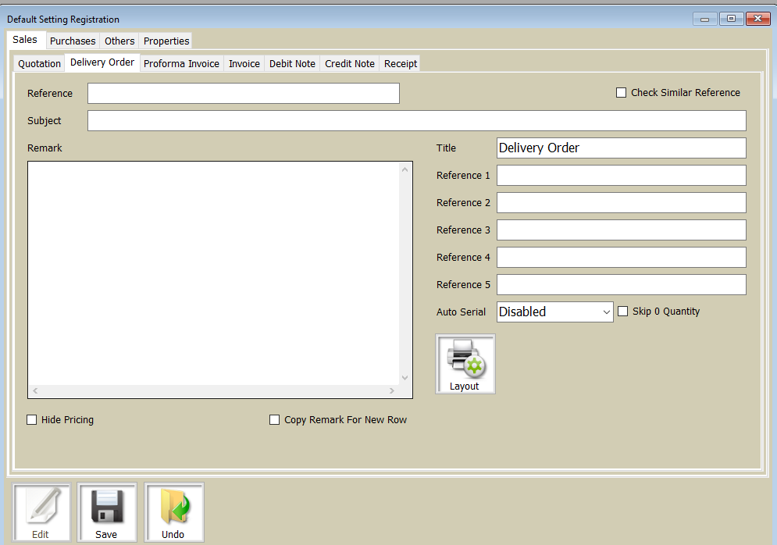Click Remark scrollbar down arrow
Screen dimensions: 777x545
point(405,378)
